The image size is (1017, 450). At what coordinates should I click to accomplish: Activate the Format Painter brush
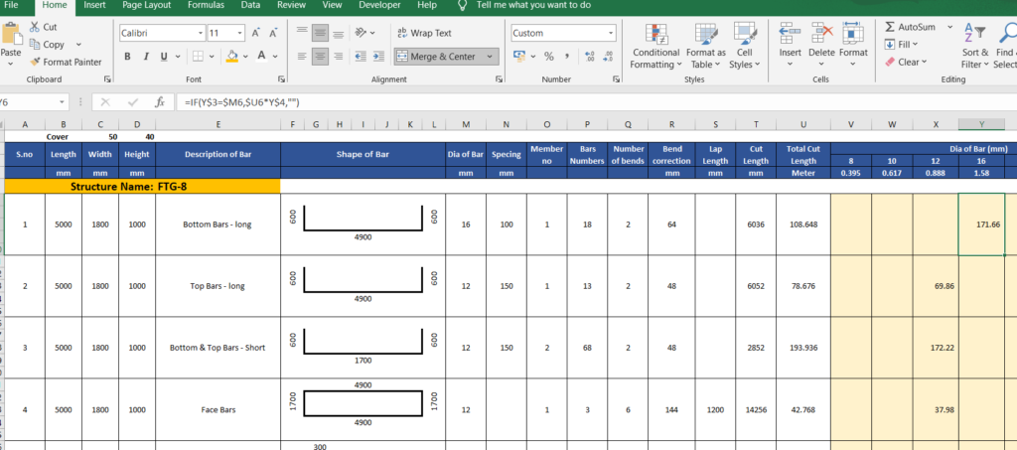[x=35, y=63]
